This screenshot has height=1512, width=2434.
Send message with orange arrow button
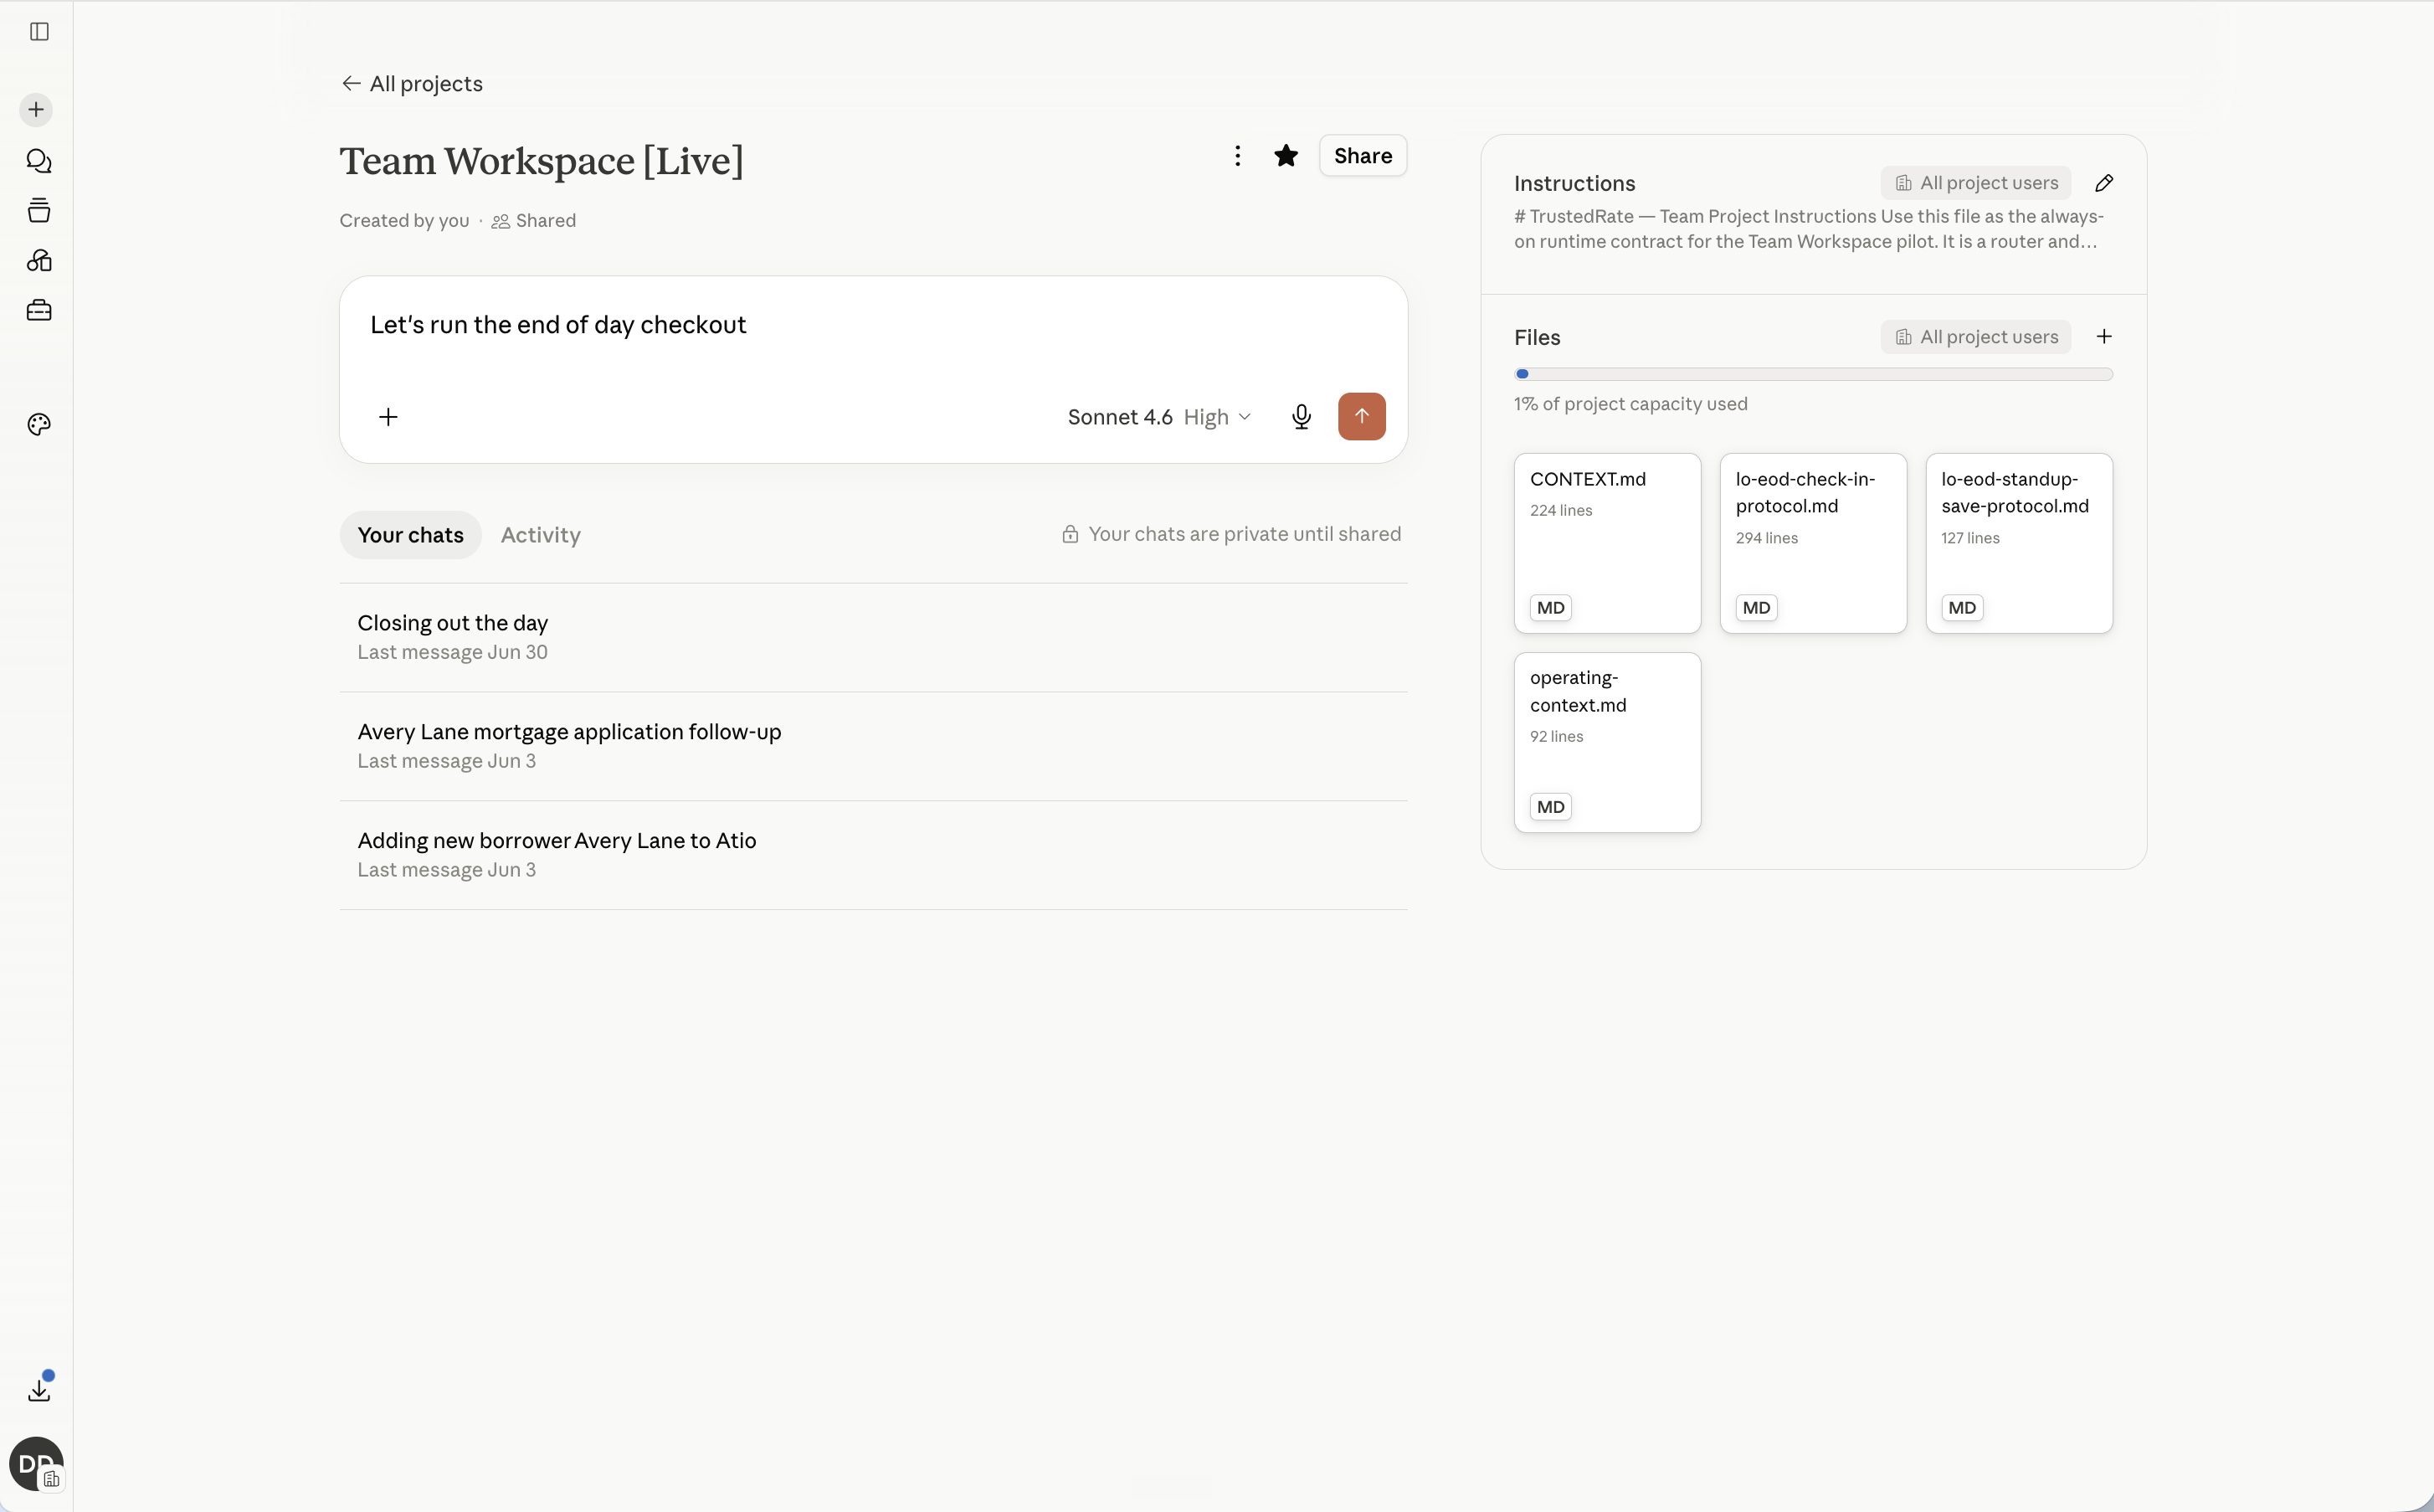point(1362,417)
